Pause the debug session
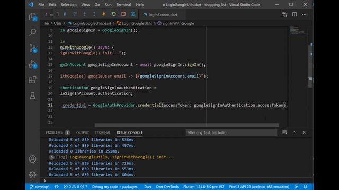 (x=65, y=14)
